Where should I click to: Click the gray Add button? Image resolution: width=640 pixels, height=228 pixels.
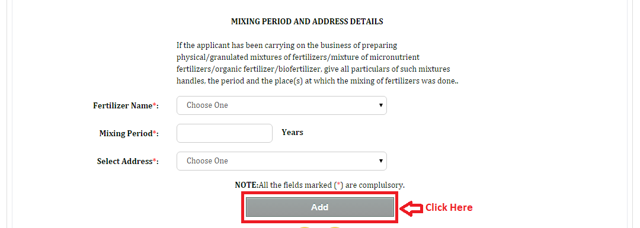point(319,207)
